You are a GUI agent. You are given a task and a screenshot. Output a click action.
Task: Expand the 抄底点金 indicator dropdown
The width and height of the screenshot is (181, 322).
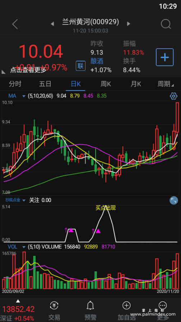[x=24, y=200]
